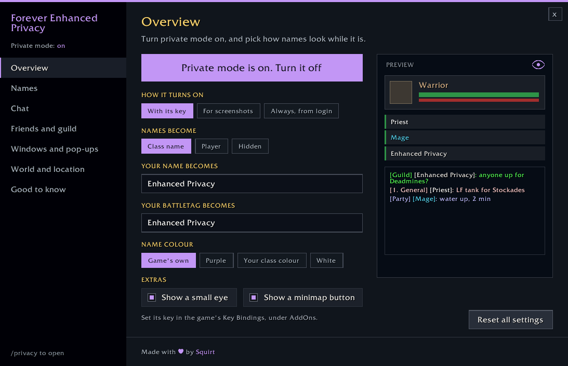Open Friends and guild settings

click(63, 129)
